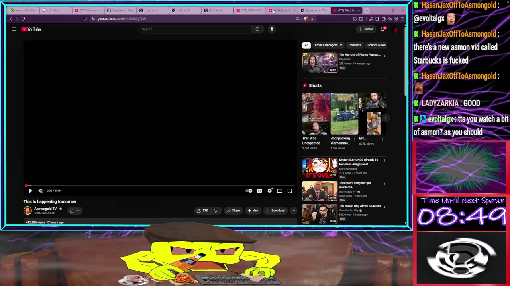Image resolution: width=510 pixels, height=286 pixels.
Task: Open browser extensions puzzle icon
Action: pyautogui.click(x=355, y=19)
